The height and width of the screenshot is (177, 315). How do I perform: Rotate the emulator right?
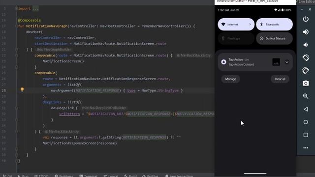pos(306,71)
